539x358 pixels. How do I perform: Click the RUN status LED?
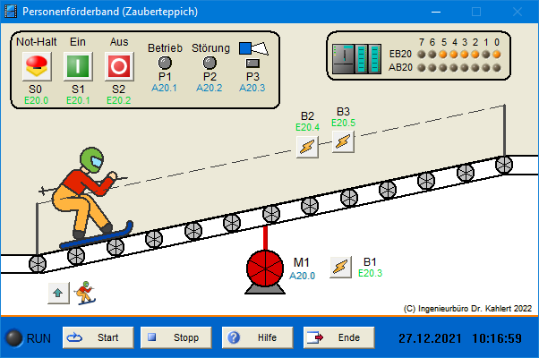coord(14,338)
